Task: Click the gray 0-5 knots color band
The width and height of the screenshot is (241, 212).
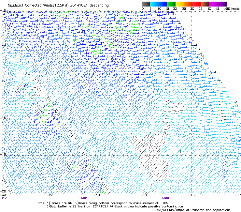Action: (x=146, y=4)
